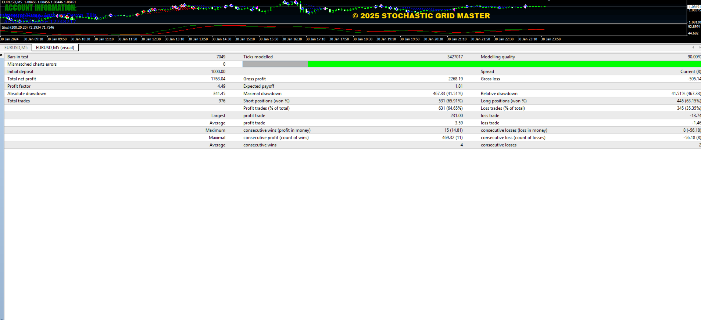
Task: Click the 15 (14.81) consecutive wins value
Action: [x=454, y=130]
